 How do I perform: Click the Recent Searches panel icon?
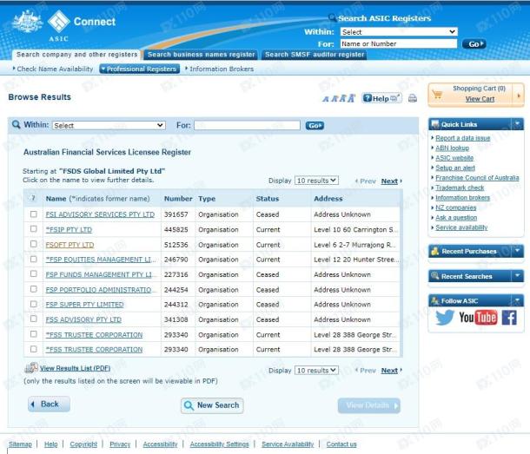point(435,276)
